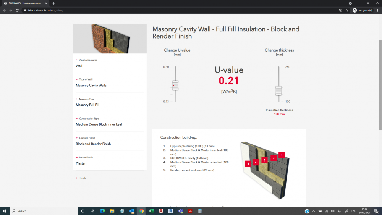The width and height of the screenshot is (382, 215).
Task: Click the 0.21 U-value reading
Action: click(x=228, y=81)
